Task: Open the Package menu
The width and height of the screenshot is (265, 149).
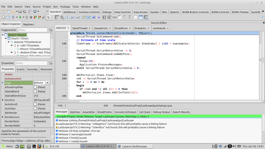Action: coord(65,6)
